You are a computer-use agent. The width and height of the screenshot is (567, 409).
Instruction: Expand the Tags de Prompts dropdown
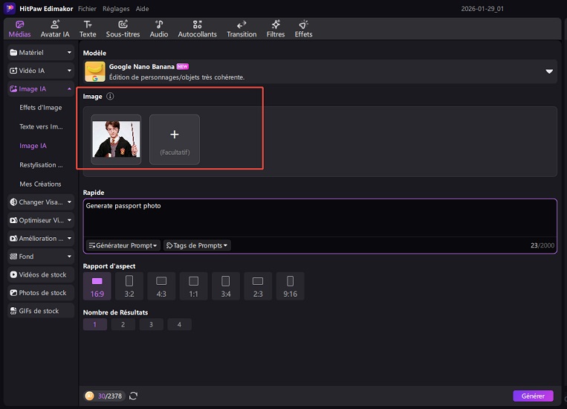(x=197, y=245)
